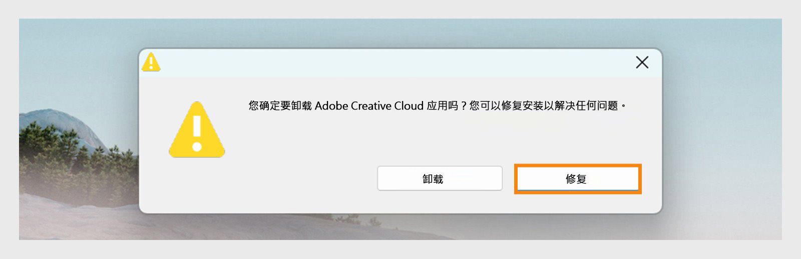The image size is (801, 259).
Task: Click the "应用吗" words in the message
Action: 442,106
